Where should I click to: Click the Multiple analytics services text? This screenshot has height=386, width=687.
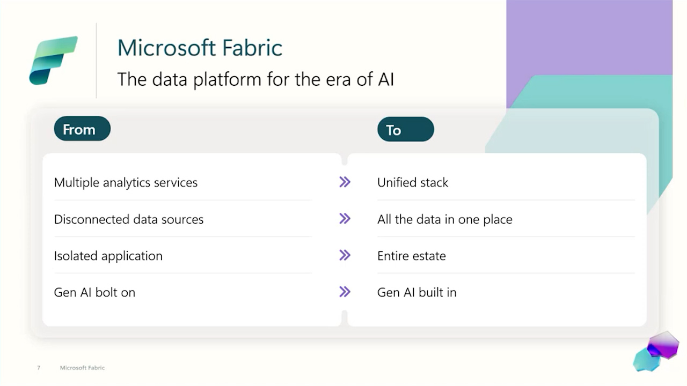click(x=126, y=183)
